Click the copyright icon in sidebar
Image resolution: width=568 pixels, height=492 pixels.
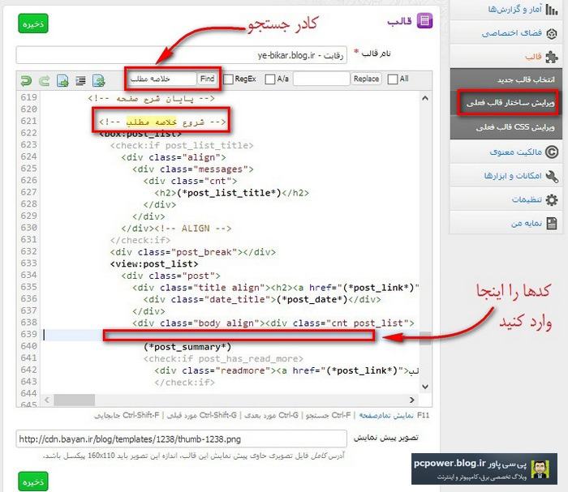(x=552, y=152)
